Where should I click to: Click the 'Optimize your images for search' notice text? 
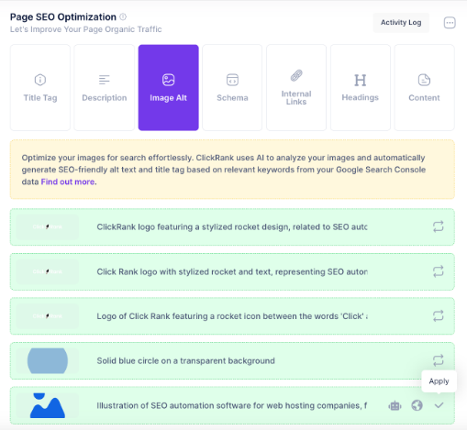(224, 170)
